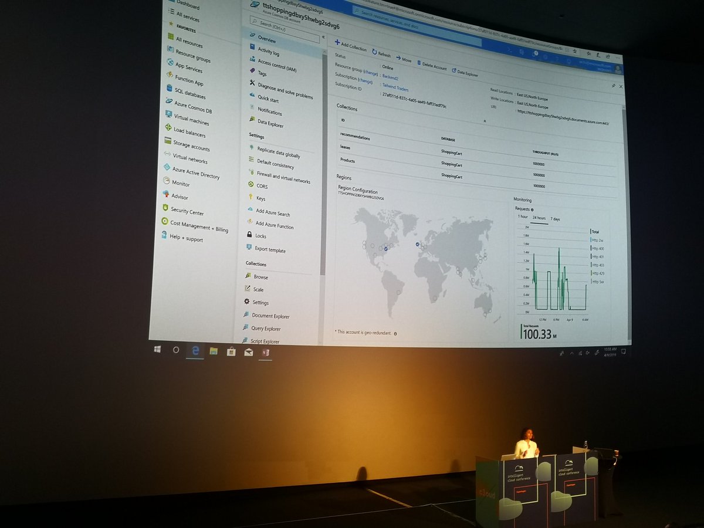Open Document Explorer
Viewport: 704px width, 528px height.
270,316
